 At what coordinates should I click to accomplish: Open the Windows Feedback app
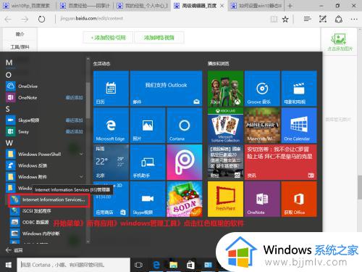tap(45, 165)
